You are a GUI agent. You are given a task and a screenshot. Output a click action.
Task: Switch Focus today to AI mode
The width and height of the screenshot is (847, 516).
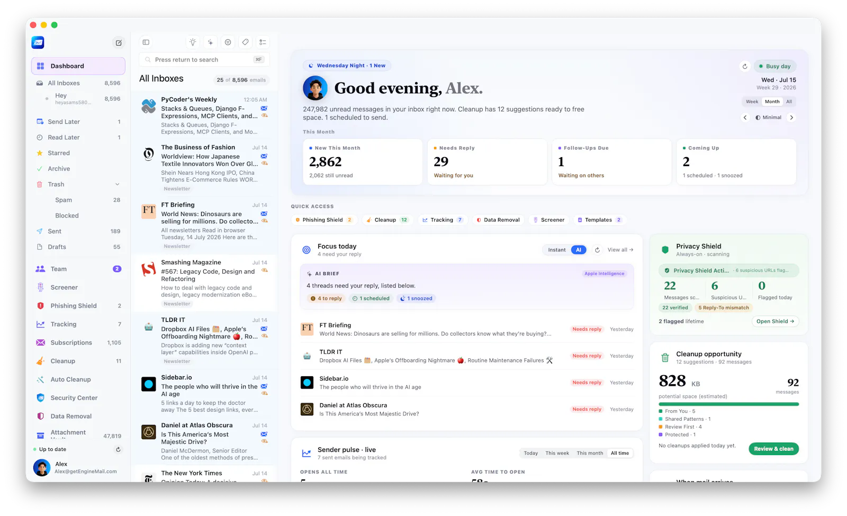(579, 250)
